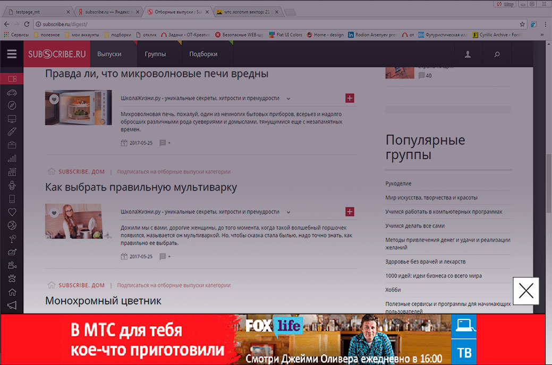The height and width of the screenshot is (365, 552).
Task: Open the computer monitor category sidebar icon
Action: tap(12, 119)
